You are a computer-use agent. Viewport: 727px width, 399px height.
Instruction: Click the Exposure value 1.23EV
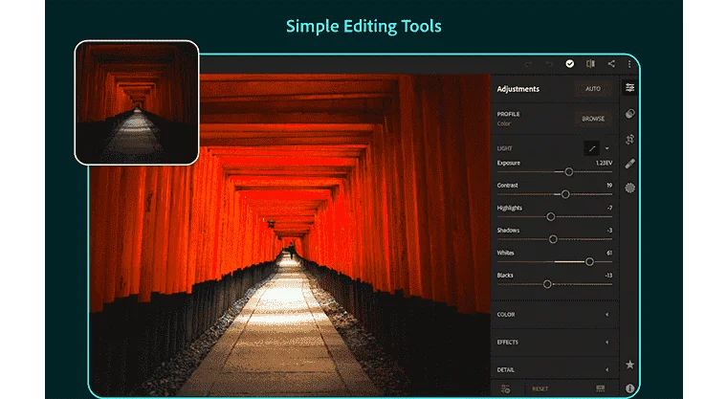tap(604, 164)
